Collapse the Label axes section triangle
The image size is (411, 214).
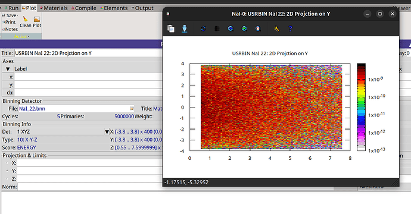tap(8, 69)
